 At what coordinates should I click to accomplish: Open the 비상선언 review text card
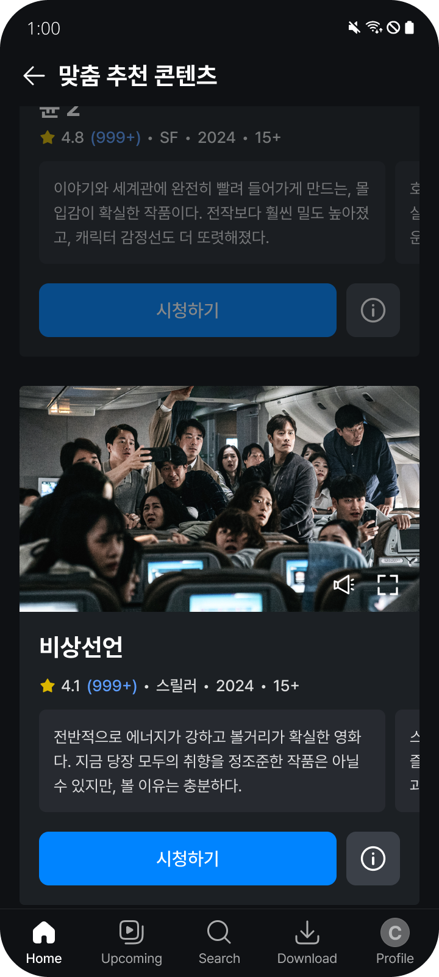(212, 761)
